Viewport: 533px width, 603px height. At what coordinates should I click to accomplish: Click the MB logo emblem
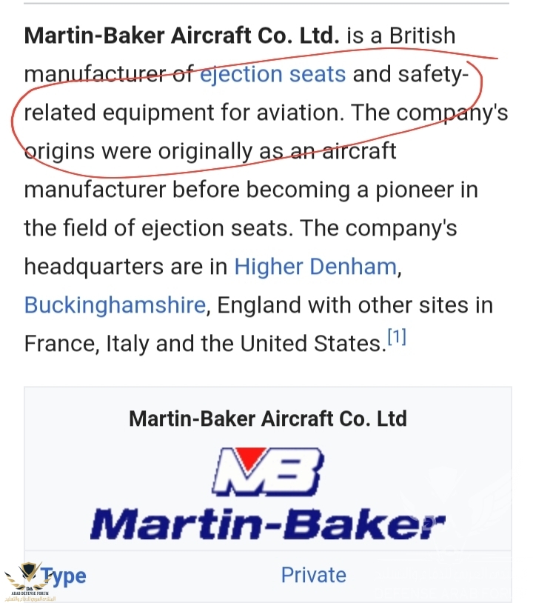268,472
